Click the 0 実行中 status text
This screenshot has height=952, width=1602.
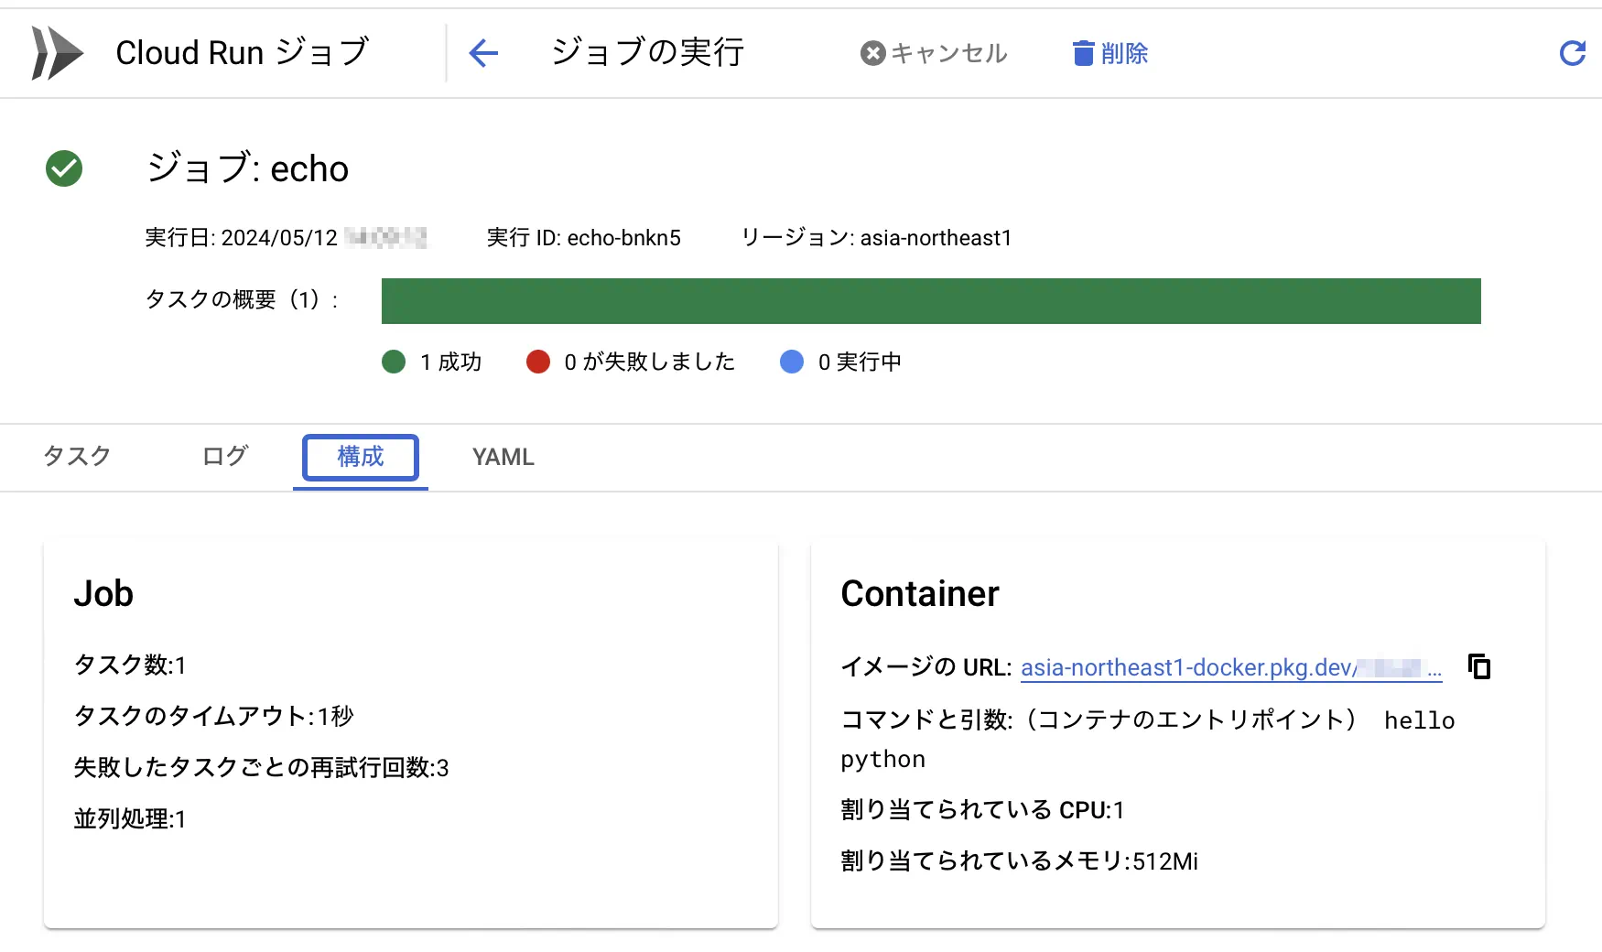860,362
